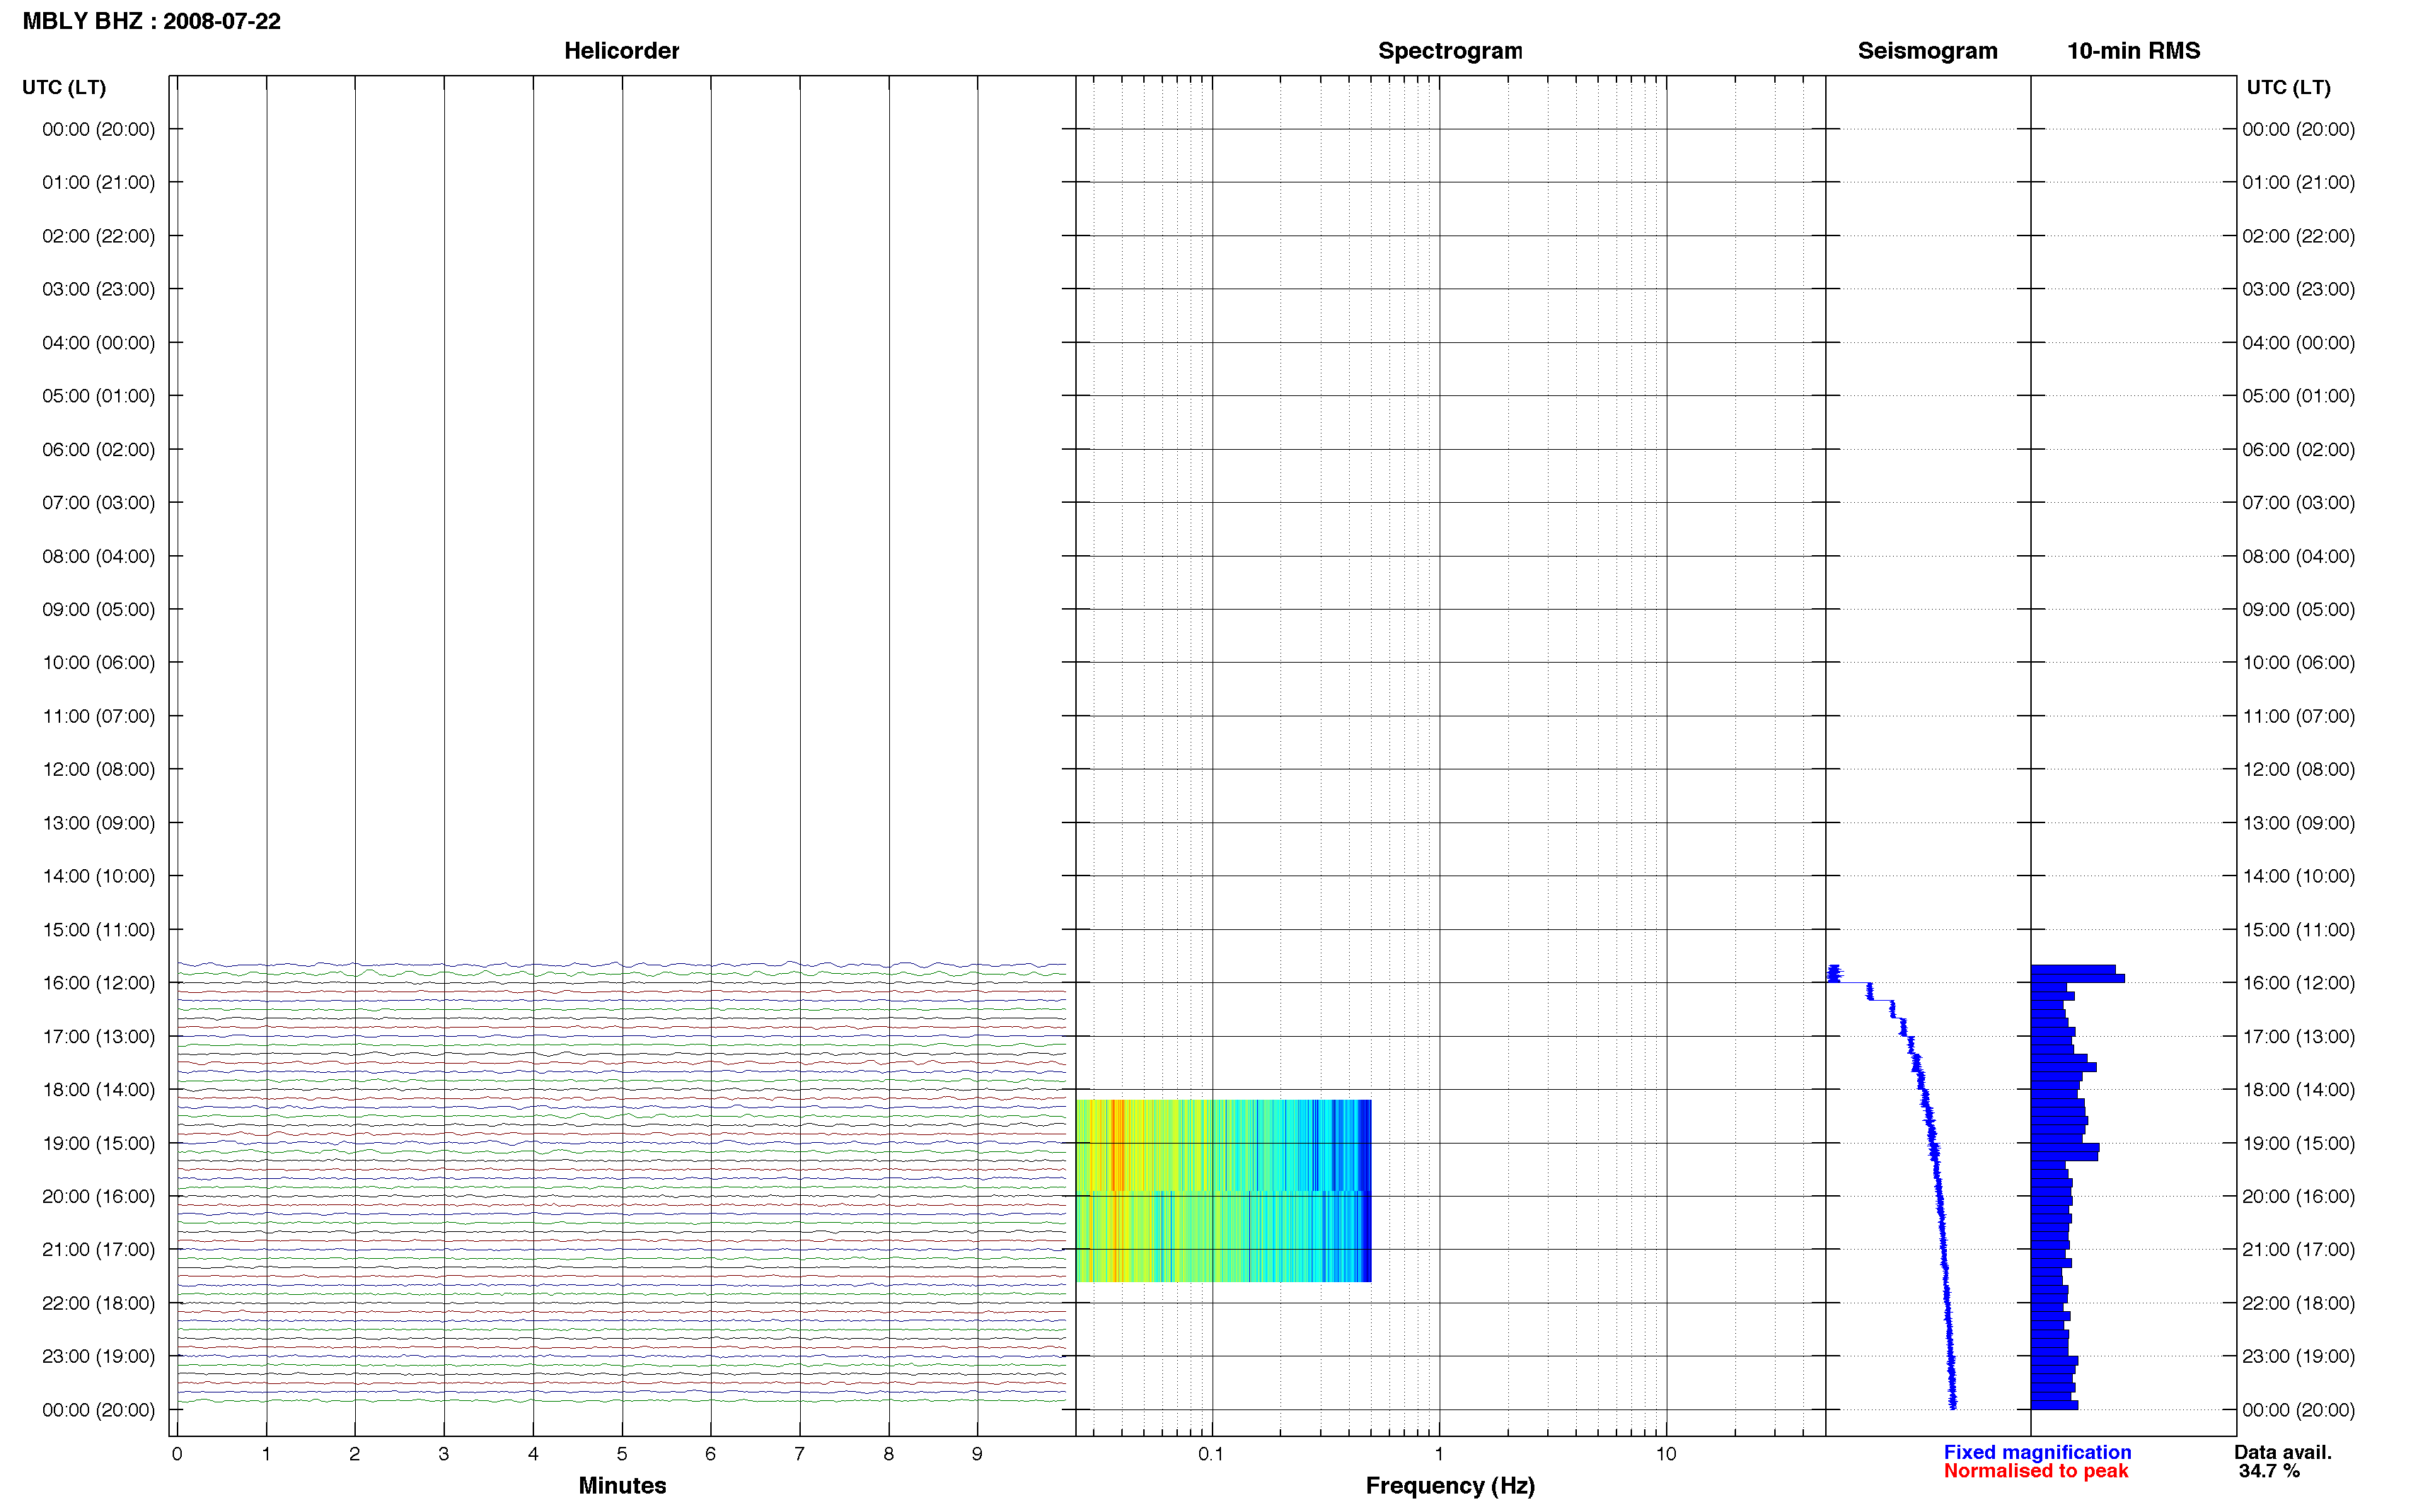The image size is (2418, 1512).
Task: Click the plot title MBLY BHZ : 2008-07-22
Action: pyautogui.click(x=151, y=21)
